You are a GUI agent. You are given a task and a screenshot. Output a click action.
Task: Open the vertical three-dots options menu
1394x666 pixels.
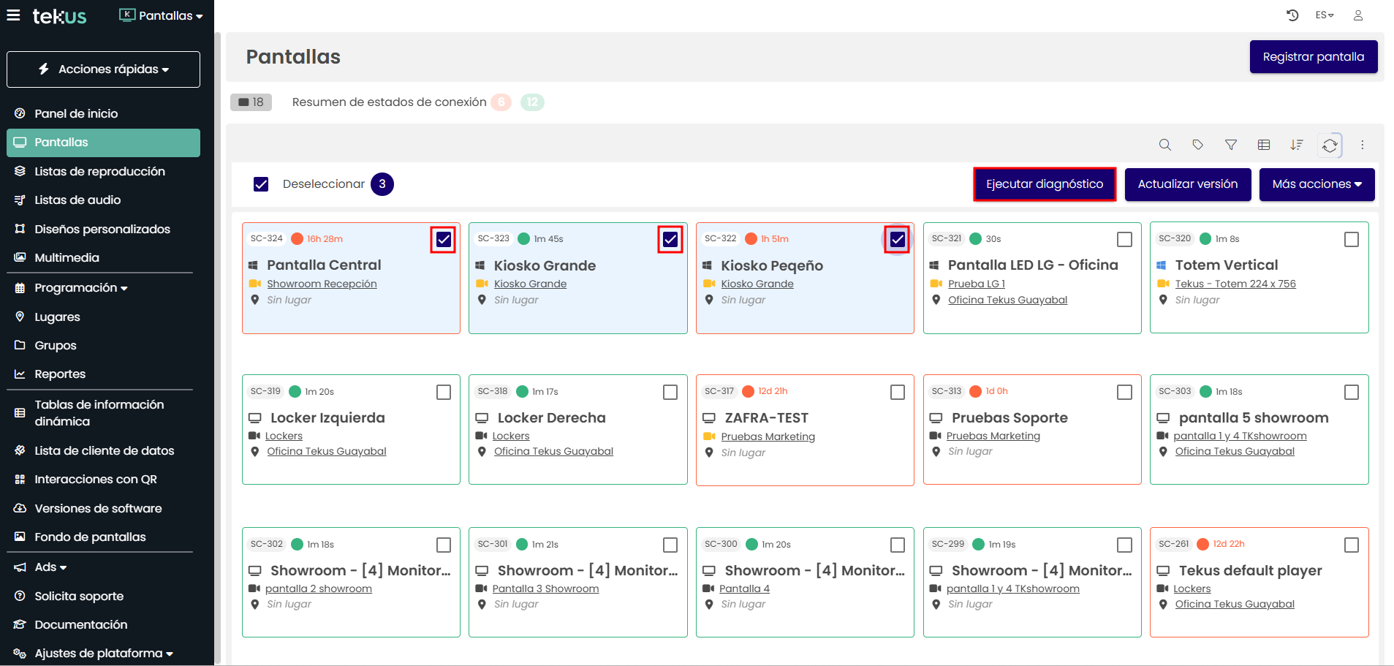tap(1362, 145)
